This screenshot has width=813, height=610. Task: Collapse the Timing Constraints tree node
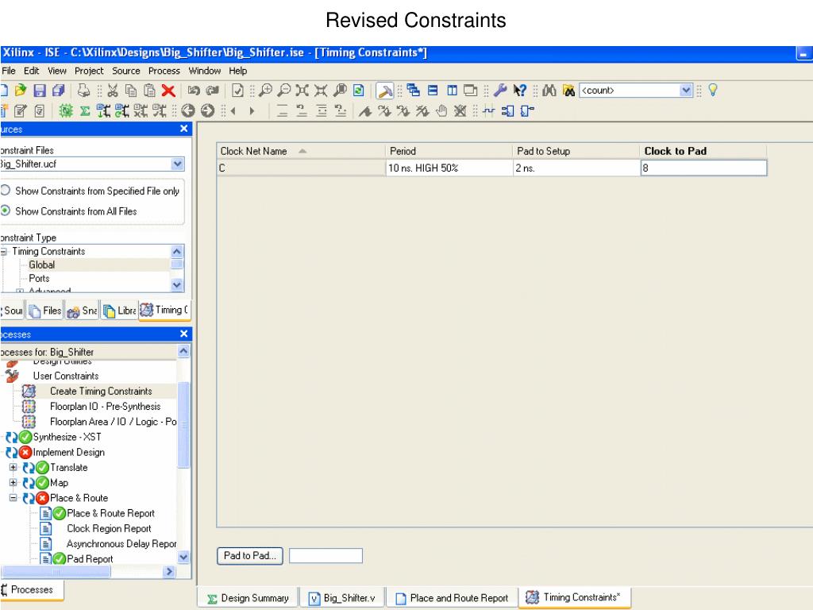pos(4,252)
